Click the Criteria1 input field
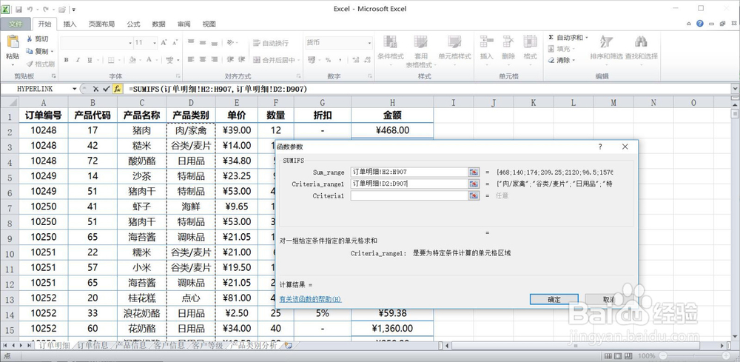Image resolution: width=740 pixels, height=362 pixels. 409,195
